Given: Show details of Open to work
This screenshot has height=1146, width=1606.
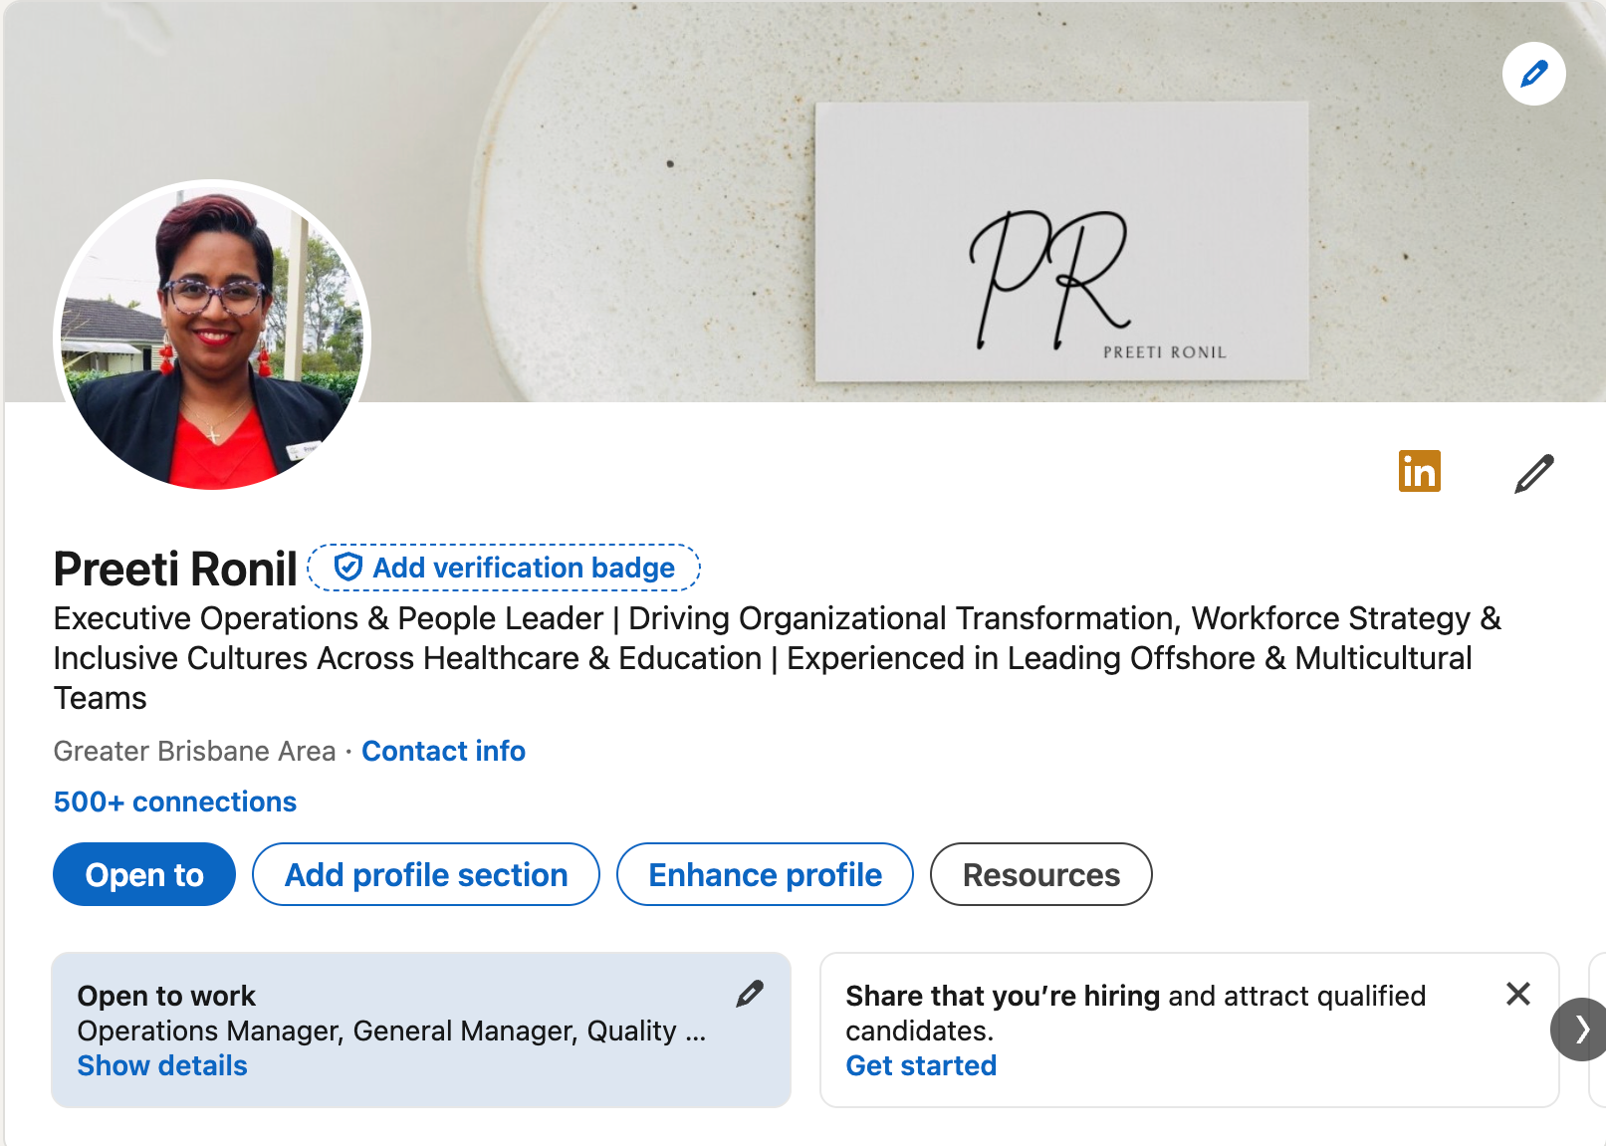Looking at the screenshot, I should coord(162,1065).
